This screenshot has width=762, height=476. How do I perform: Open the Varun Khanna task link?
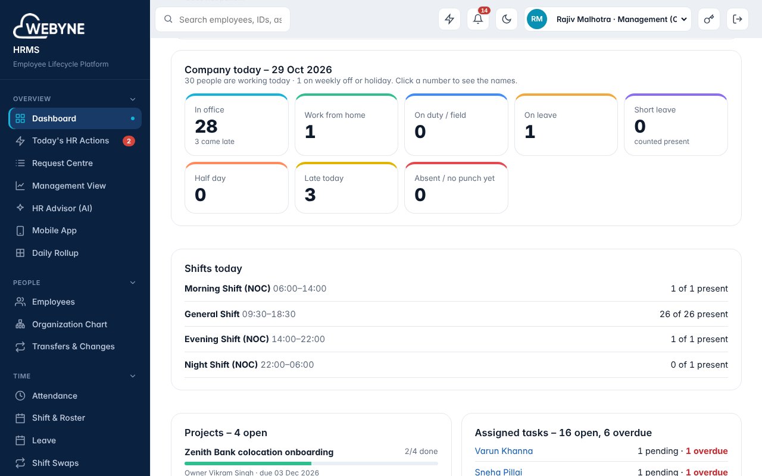504,451
